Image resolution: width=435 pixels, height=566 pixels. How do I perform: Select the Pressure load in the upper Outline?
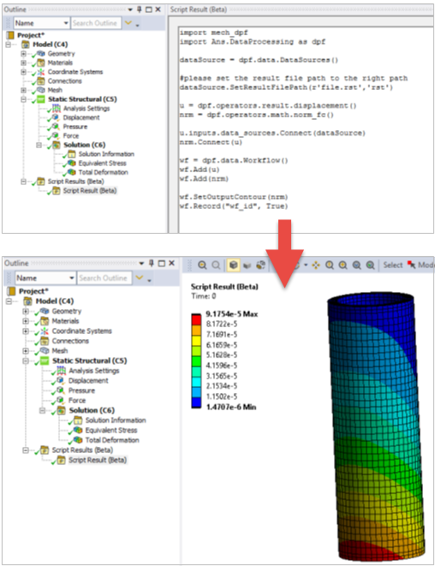[75, 127]
